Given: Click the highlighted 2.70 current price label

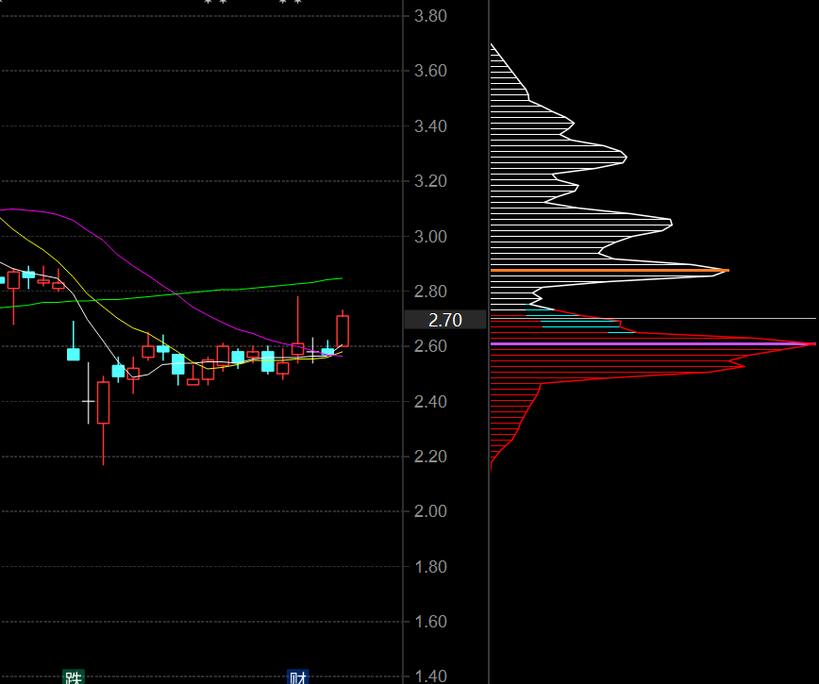Looking at the screenshot, I should coord(445,320).
